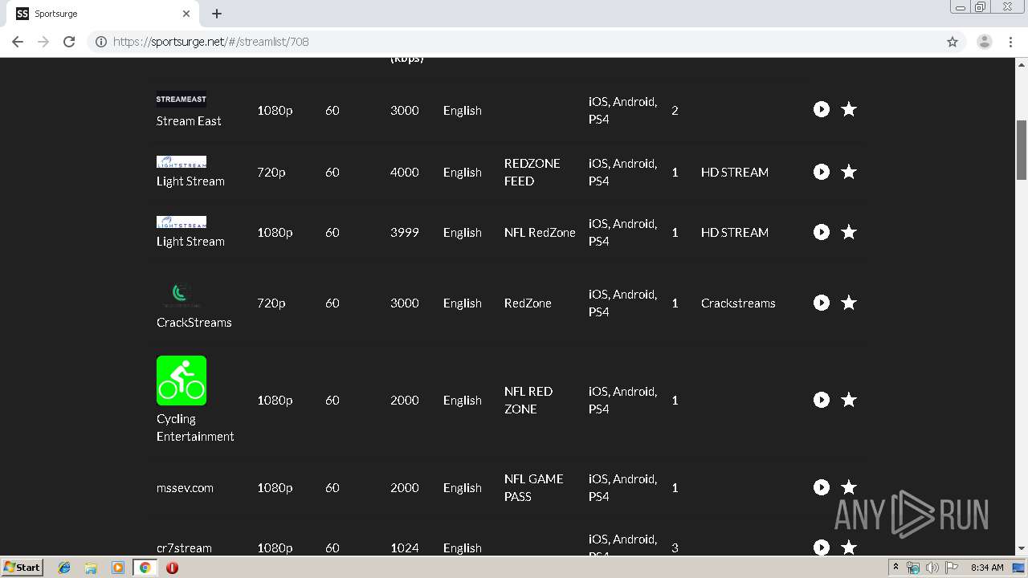Play the mssev.com NFL GAME PASS stream
The image size is (1028, 578).
click(821, 487)
